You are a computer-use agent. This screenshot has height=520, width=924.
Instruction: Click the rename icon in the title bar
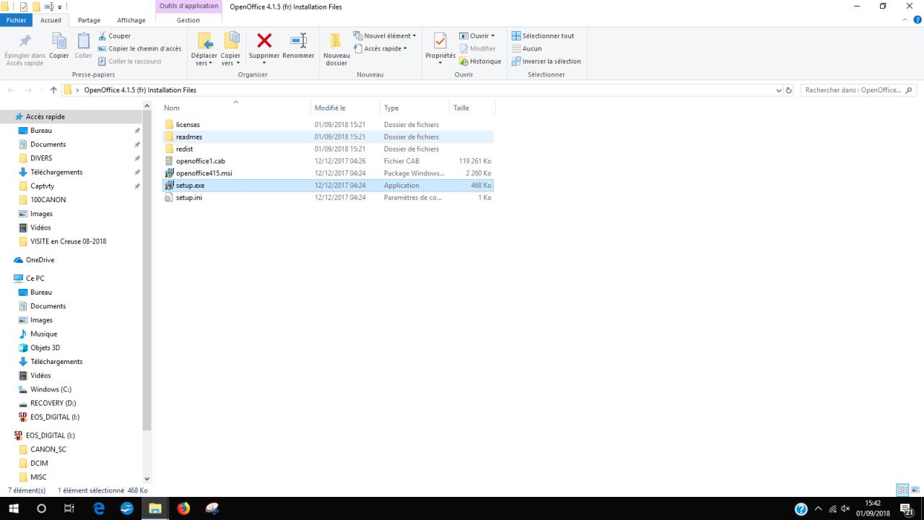click(49, 6)
